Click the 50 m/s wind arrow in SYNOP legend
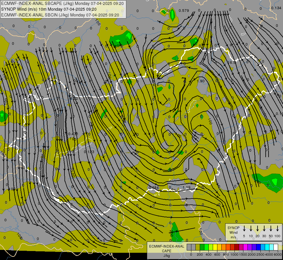This screenshot has width=283, height=260. coord(271,229)
